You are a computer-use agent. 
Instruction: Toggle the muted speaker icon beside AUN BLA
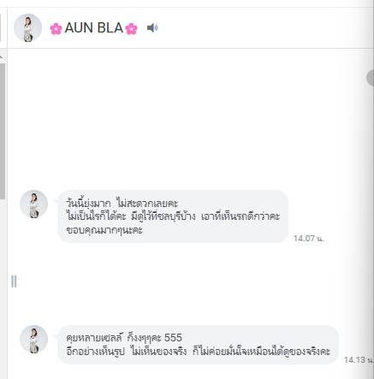(152, 28)
